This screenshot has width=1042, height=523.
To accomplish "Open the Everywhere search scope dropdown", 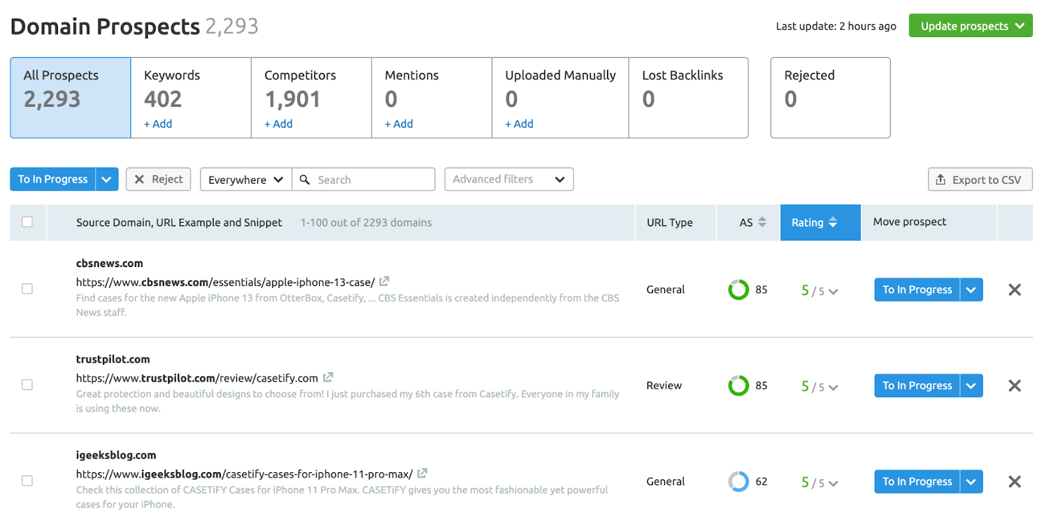I will (246, 180).
